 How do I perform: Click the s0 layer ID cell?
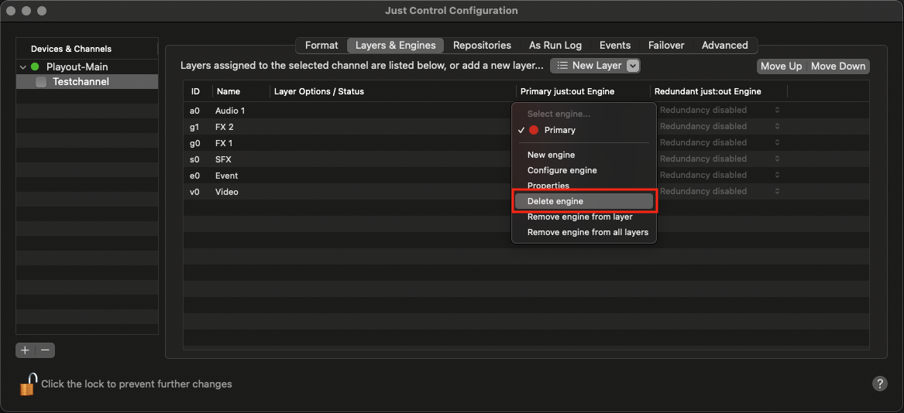194,159
